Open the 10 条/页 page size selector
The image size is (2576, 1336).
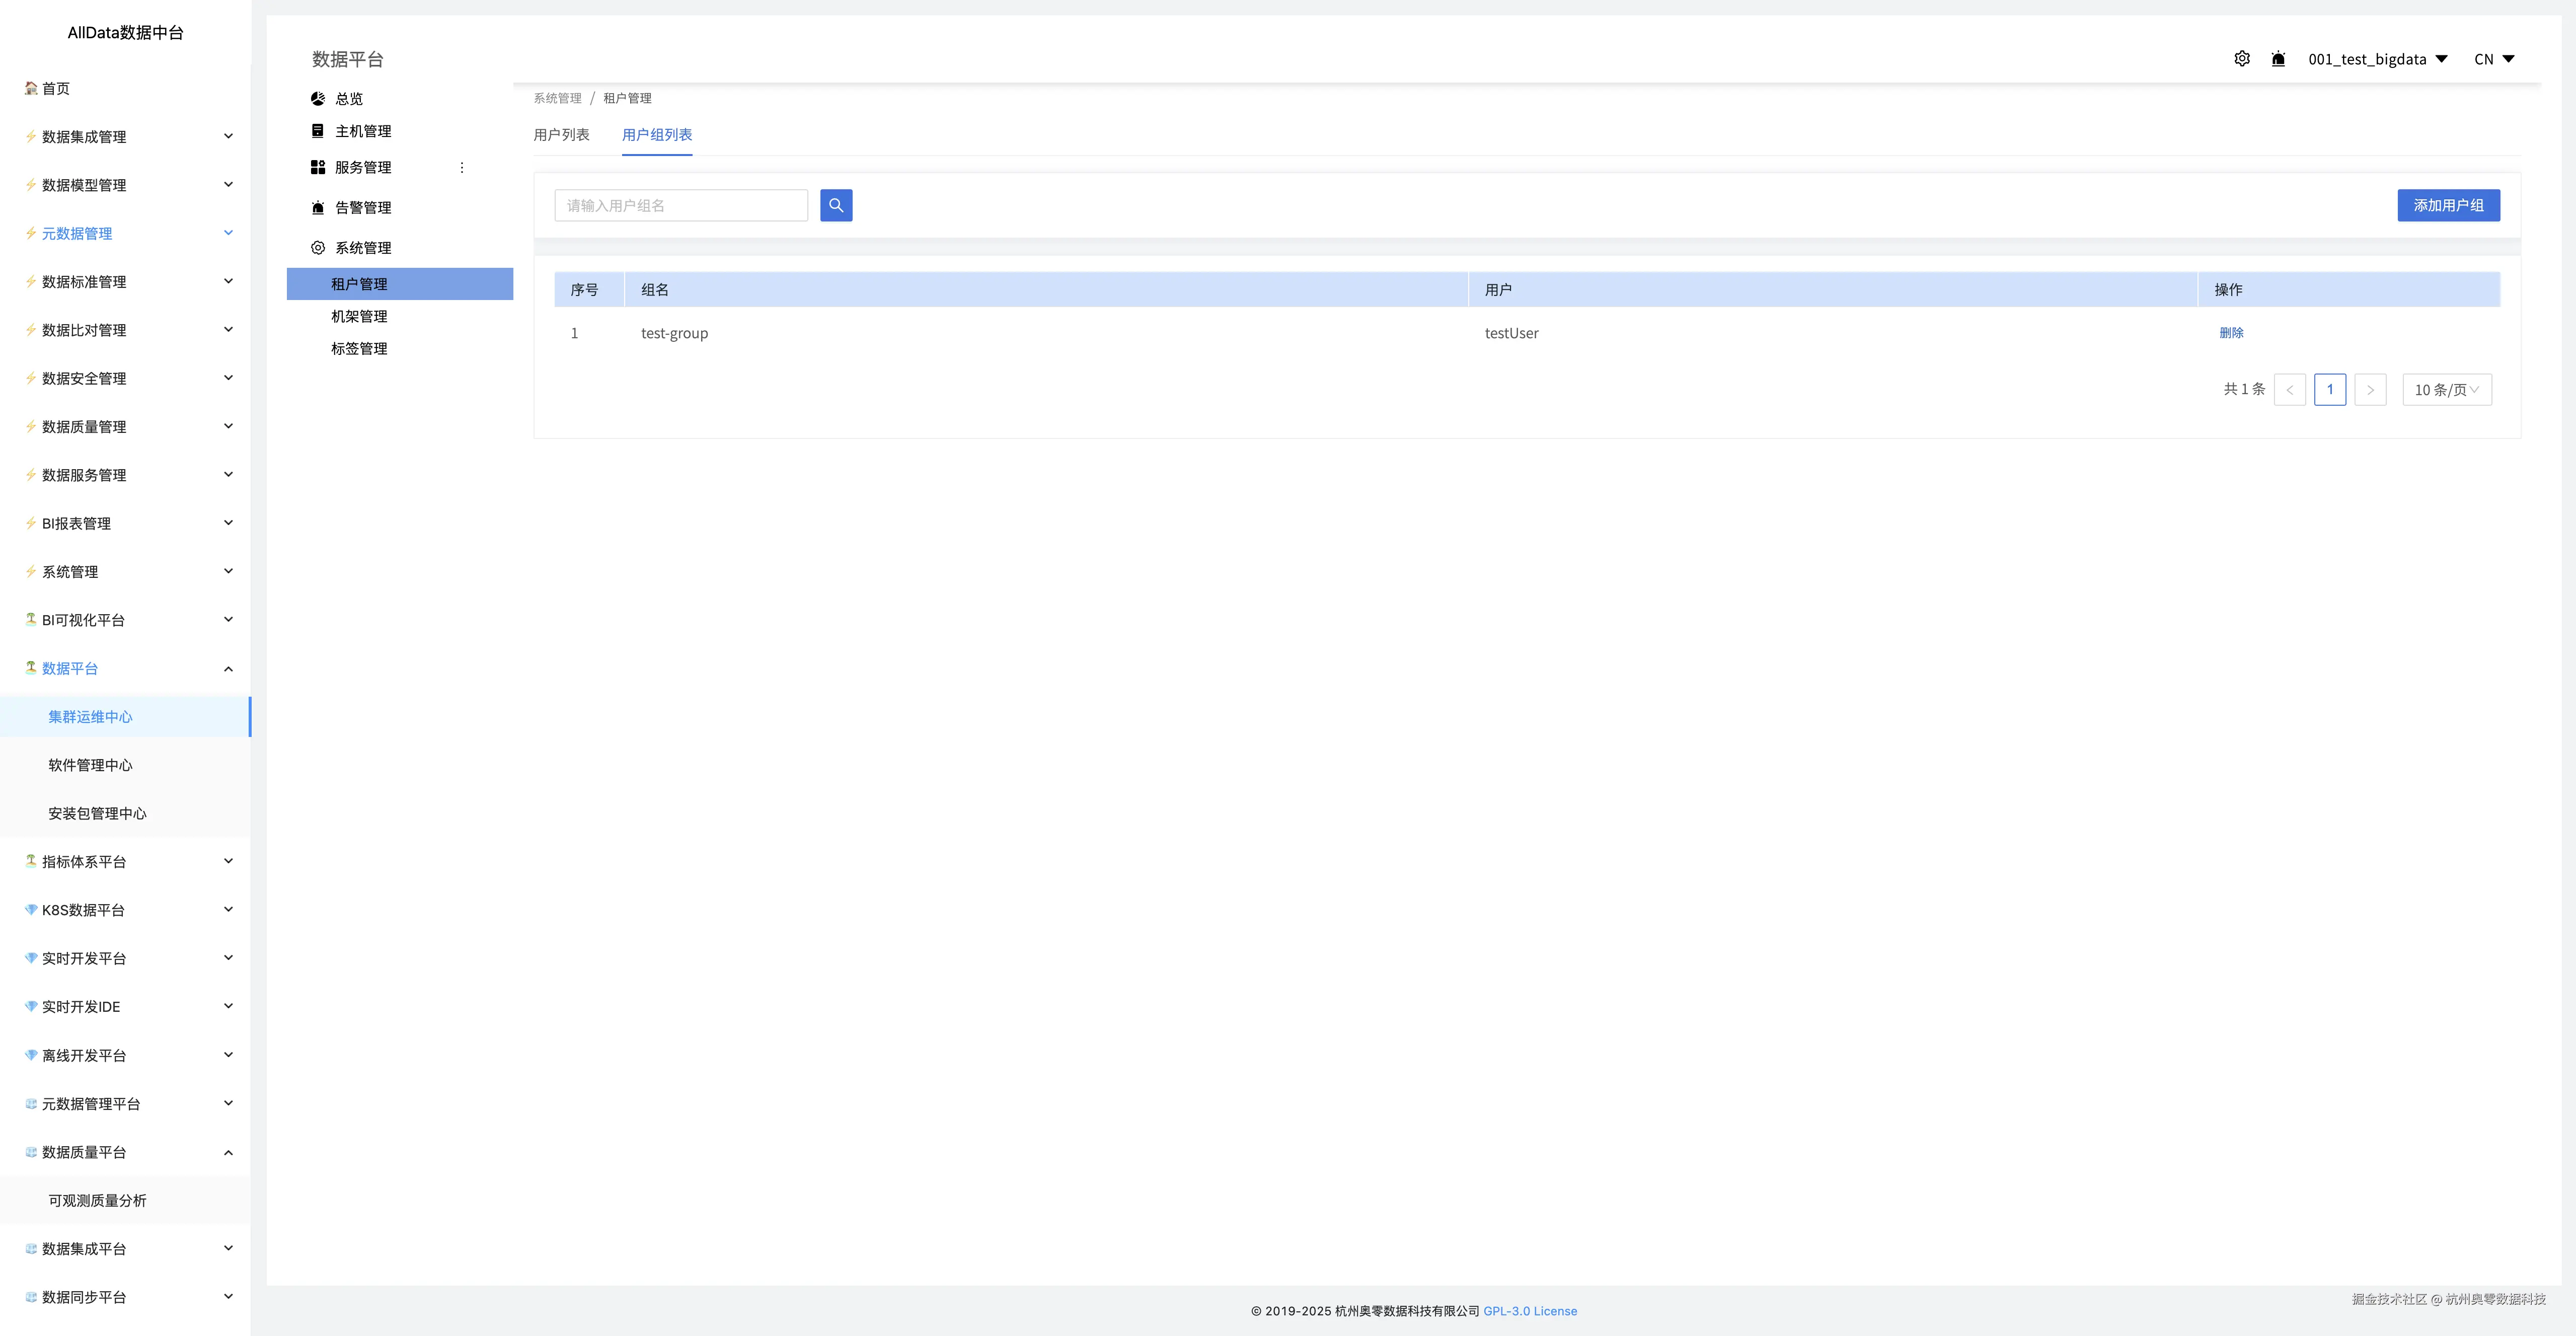(x=2446, y=389)
